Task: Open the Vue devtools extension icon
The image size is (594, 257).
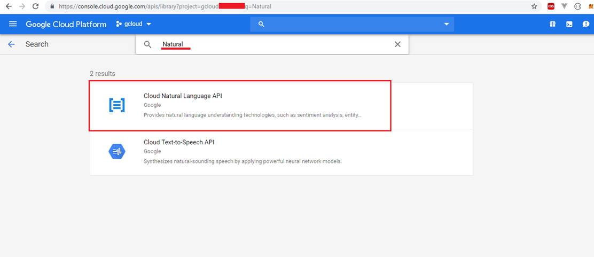Action: click(x=565, y=6)
